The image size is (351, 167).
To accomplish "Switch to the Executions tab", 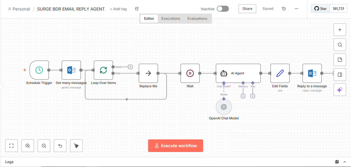I will coord(171,19).
